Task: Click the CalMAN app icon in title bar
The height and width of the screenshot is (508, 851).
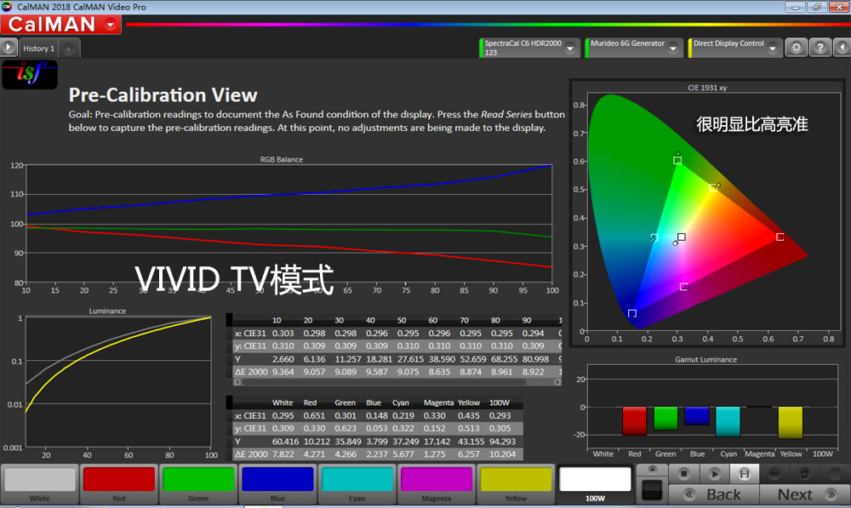Action: tap(7, 7)
